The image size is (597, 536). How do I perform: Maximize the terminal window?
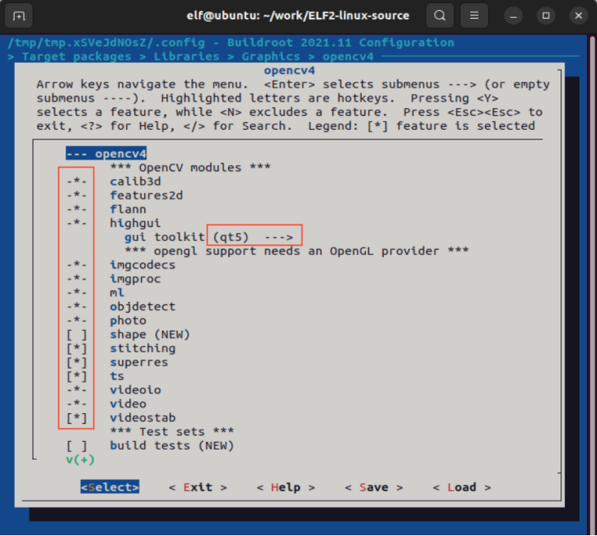tap(546, 16)
